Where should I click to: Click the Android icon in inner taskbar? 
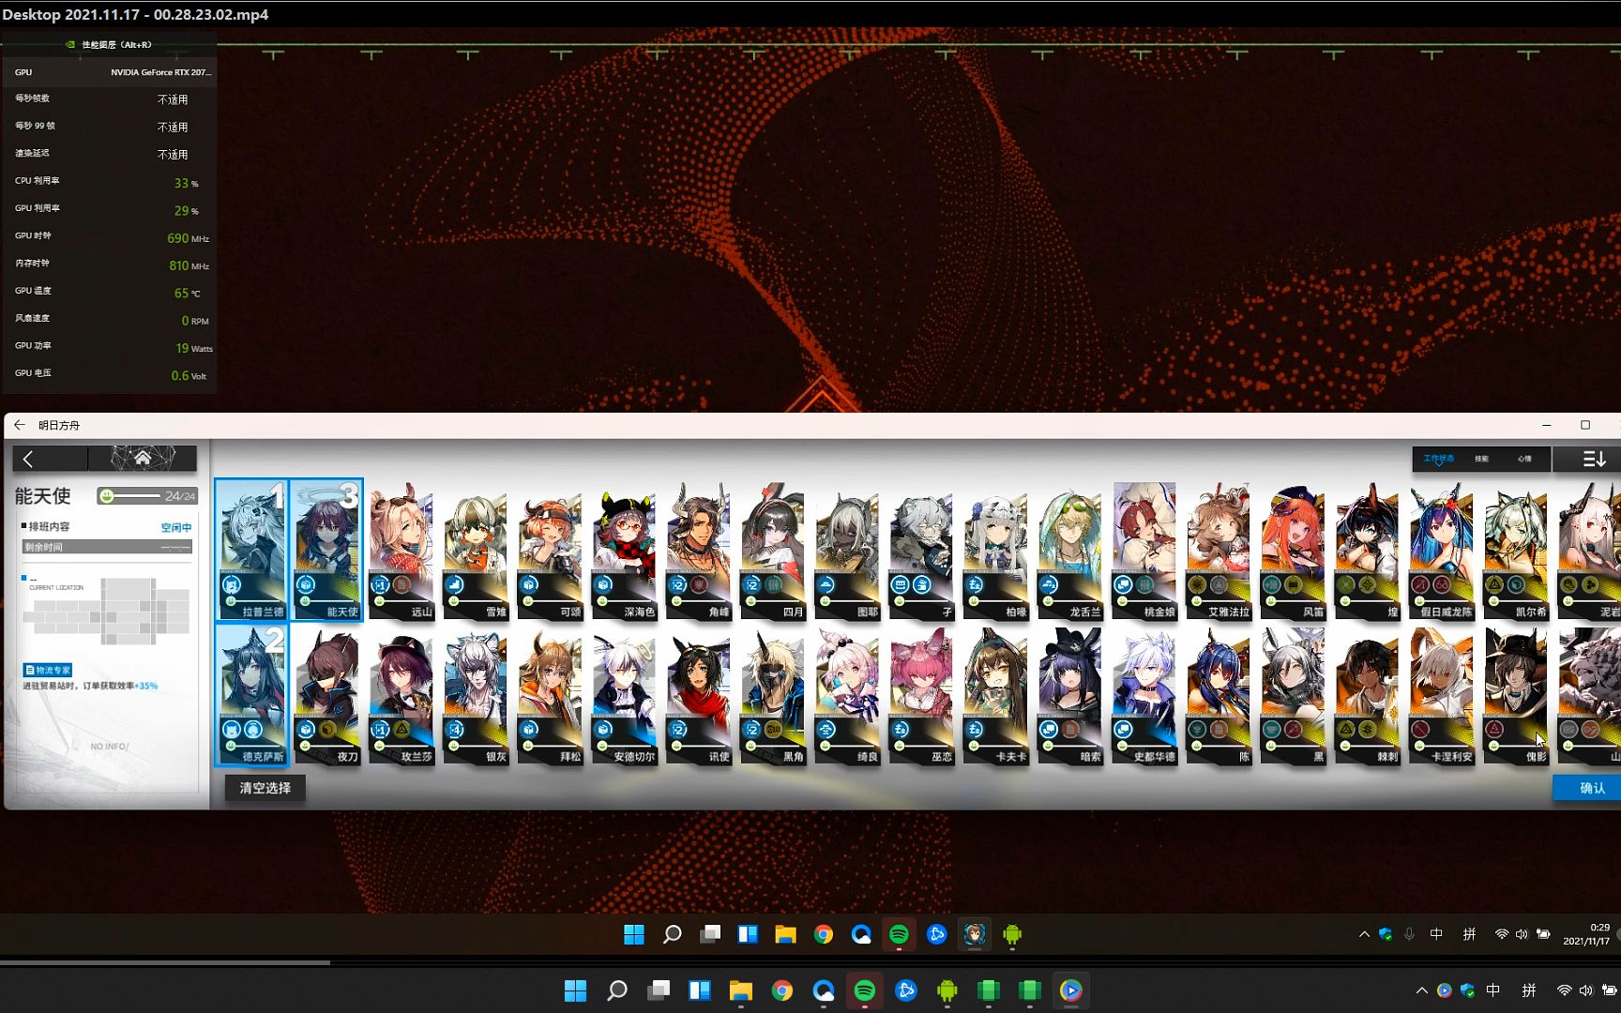click(x=1012, y=934)
